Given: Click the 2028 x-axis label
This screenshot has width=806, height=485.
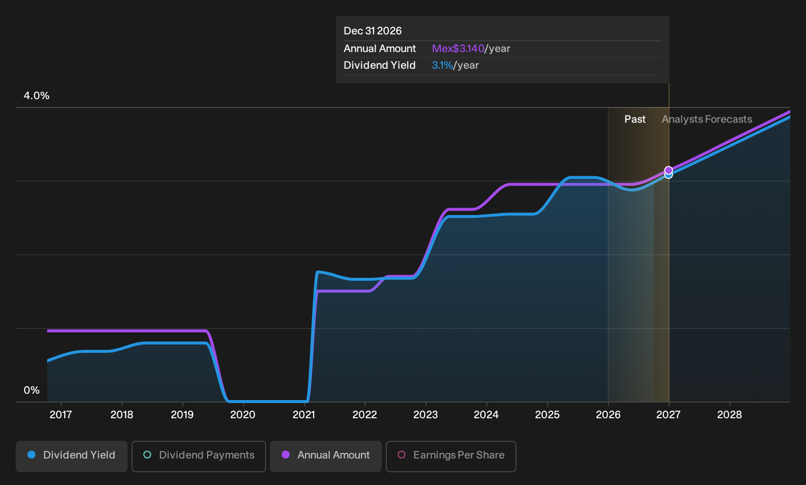Looking at the screenshot, I should 729,415.
